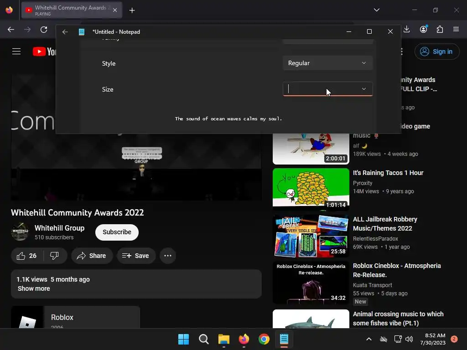The image size is (467, 350).
Task: Open the Pyroxity channel name
Action: 363,183
